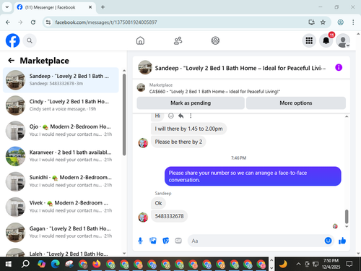
Task: Click the More options button
Action: [x=296, y=103]
